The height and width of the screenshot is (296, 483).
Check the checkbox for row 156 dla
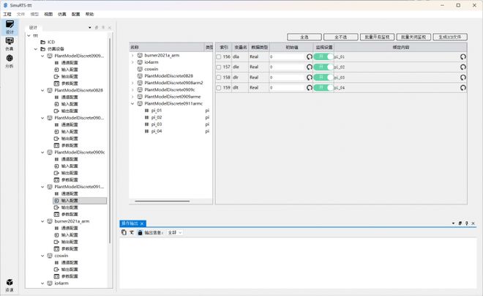click(x=219, y=56)
